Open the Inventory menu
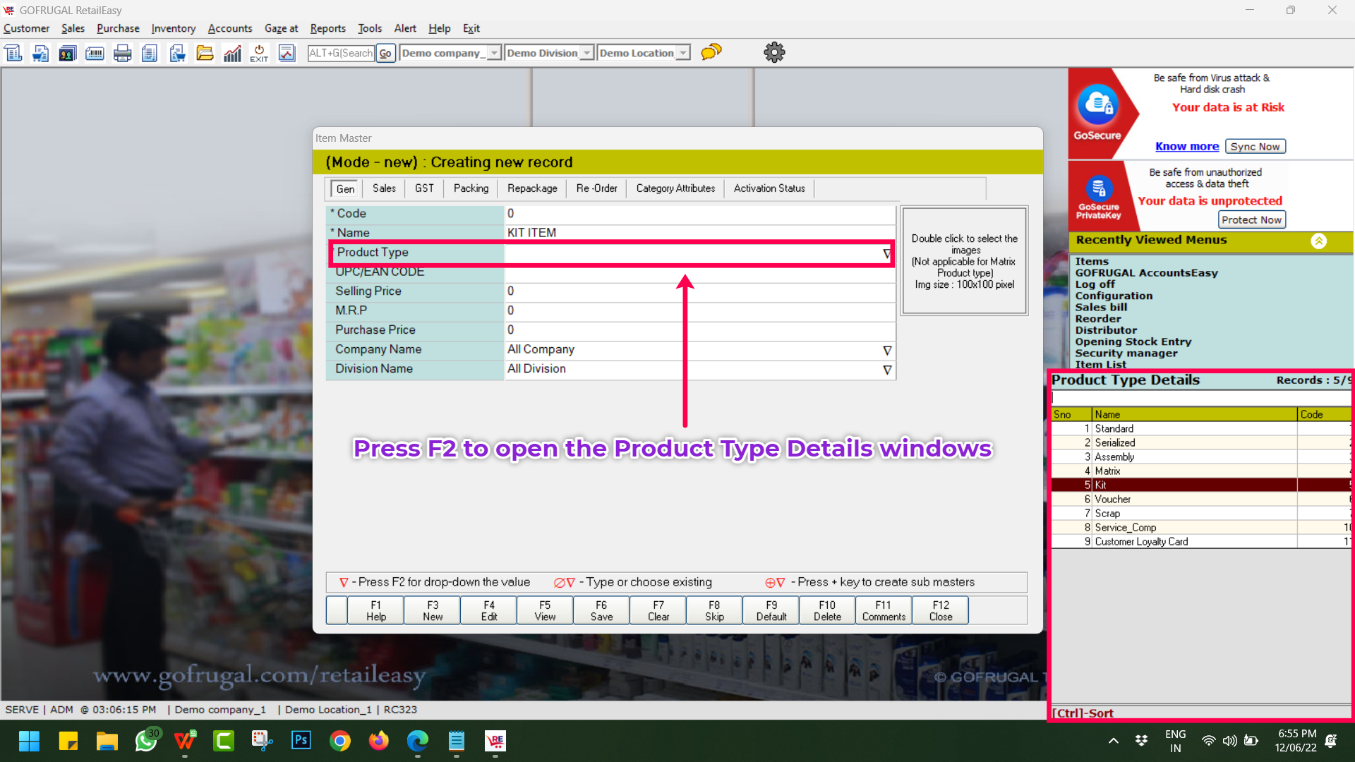The image size is (1355, 762). (173, 28)
